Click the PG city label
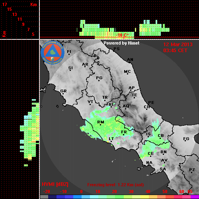The height and width of the screenshot is (199, 199). pyautogui.click(x=99, y=78)
